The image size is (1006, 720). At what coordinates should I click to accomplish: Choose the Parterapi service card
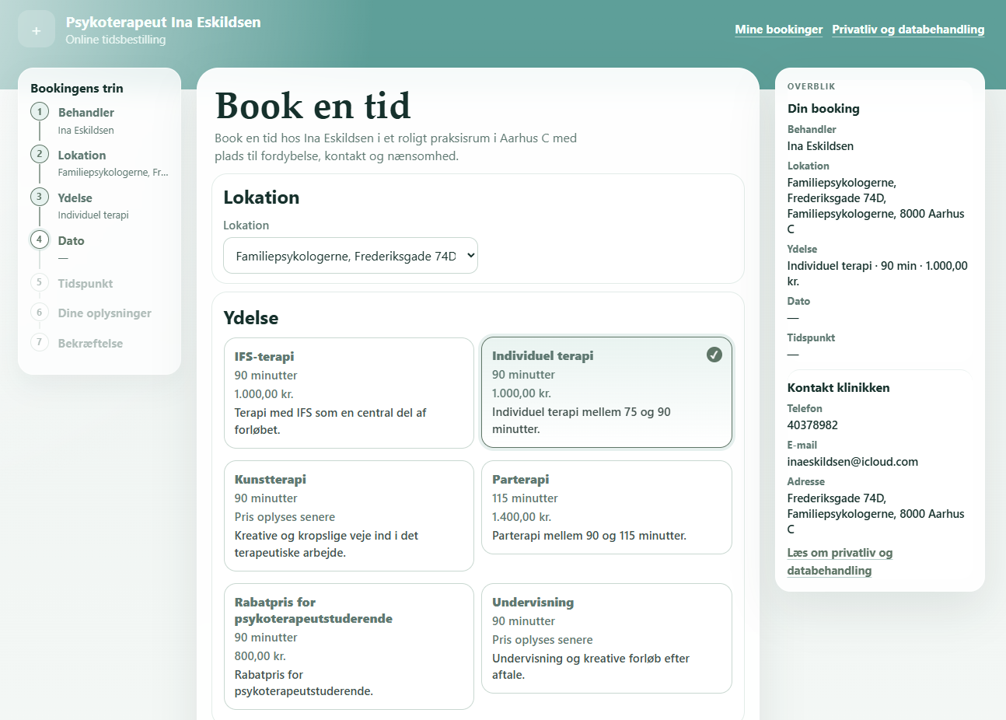pyautogui.click(x=606, y=507)
